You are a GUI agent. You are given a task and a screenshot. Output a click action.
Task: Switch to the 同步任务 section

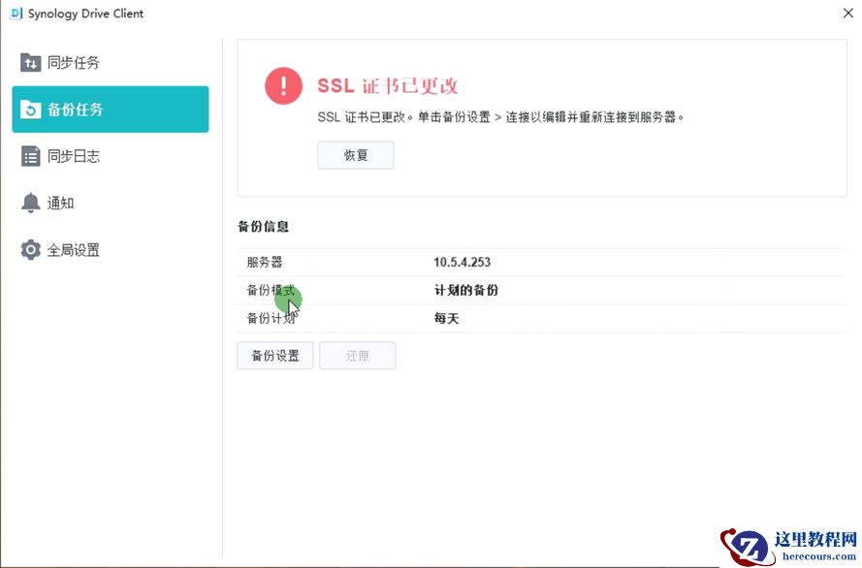[x=68, y=62]
